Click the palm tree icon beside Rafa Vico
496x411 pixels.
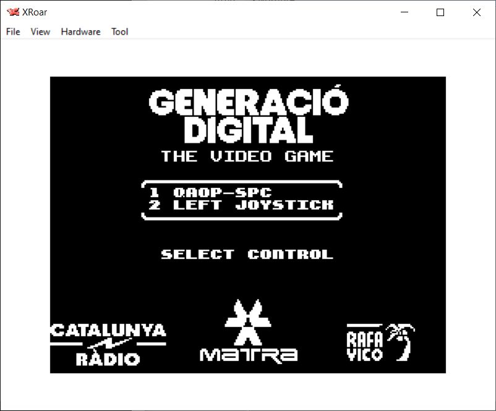[x=401, y=342]
